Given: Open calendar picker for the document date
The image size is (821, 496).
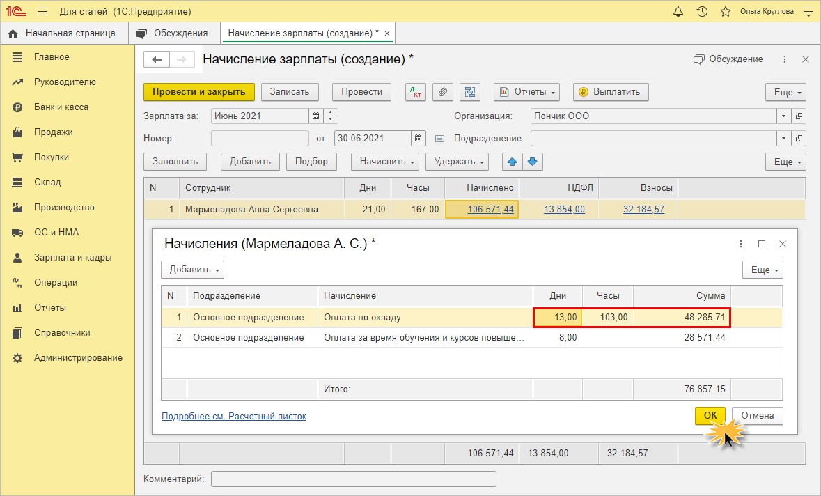Looking at the screenshot, I should [418, 138].
